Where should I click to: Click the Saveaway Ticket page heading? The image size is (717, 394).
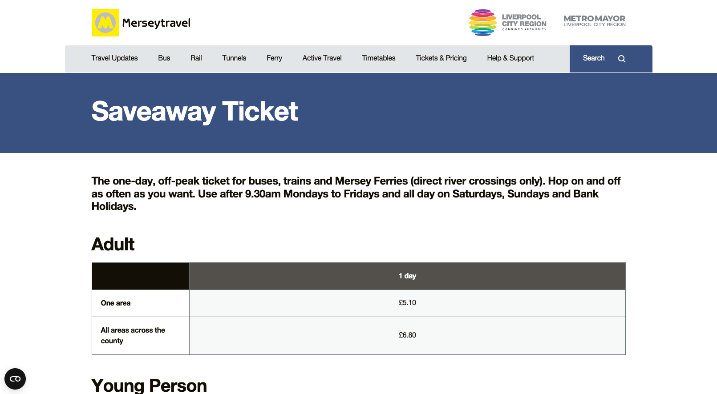194,111
